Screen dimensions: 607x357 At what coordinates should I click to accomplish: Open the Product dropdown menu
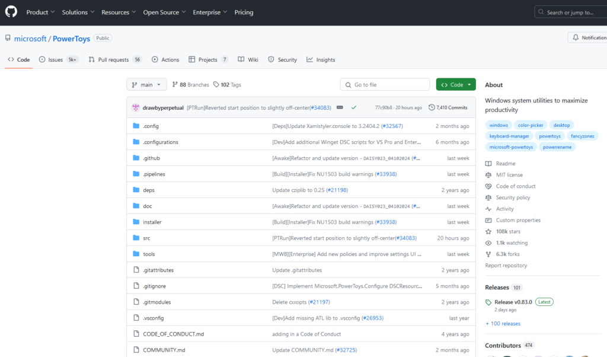(41, 12)
